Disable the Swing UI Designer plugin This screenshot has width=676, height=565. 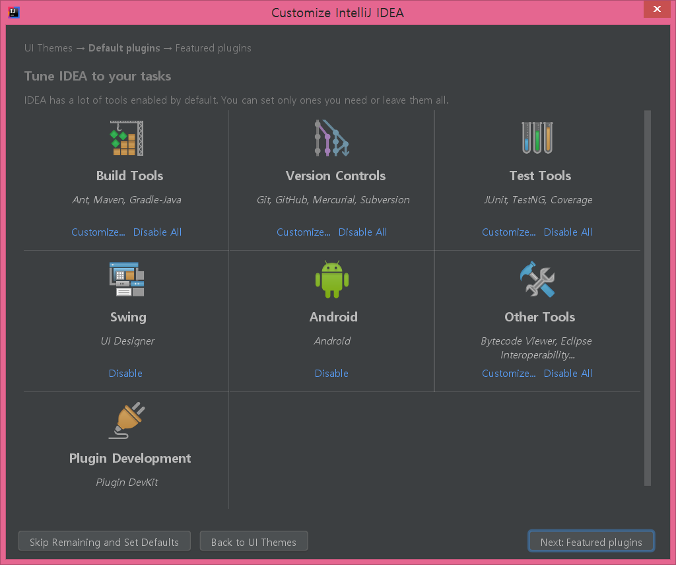click(x=125, y=374)
